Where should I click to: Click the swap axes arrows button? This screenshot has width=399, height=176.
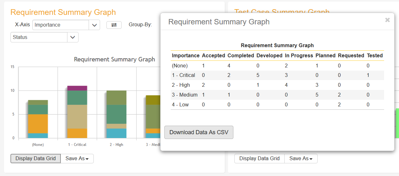point(114,25)
